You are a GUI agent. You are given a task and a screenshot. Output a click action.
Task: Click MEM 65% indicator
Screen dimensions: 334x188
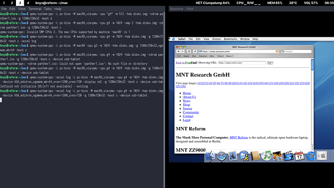275,3
